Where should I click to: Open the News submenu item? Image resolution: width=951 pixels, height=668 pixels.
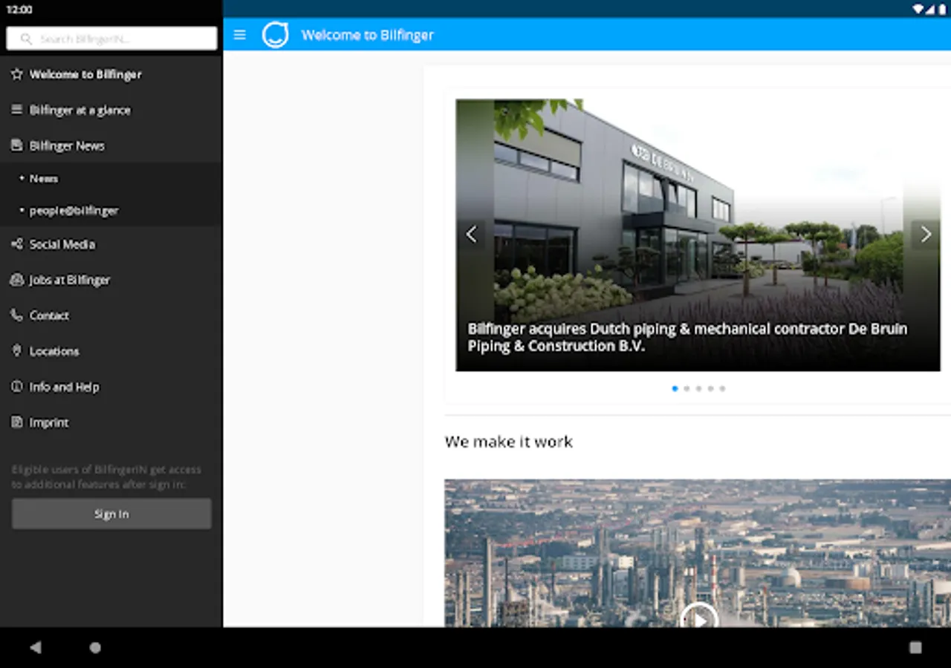[111, 178]
